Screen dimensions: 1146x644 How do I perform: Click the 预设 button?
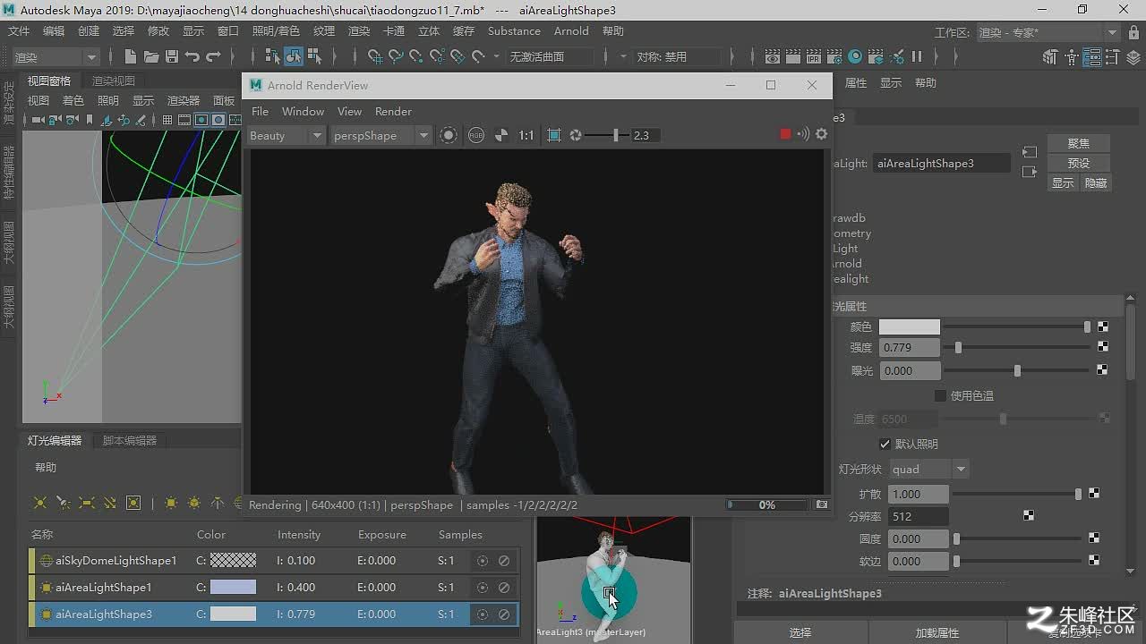point(1079,163)
